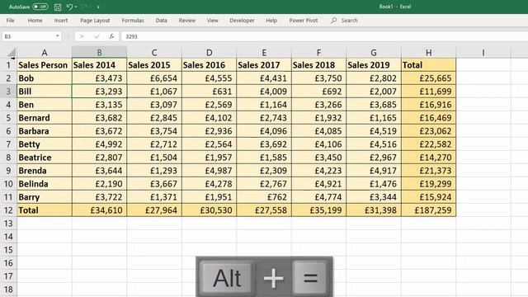Open the Help ribbon tab
Screen dimensions: 528x297
(x=271, y=20)
